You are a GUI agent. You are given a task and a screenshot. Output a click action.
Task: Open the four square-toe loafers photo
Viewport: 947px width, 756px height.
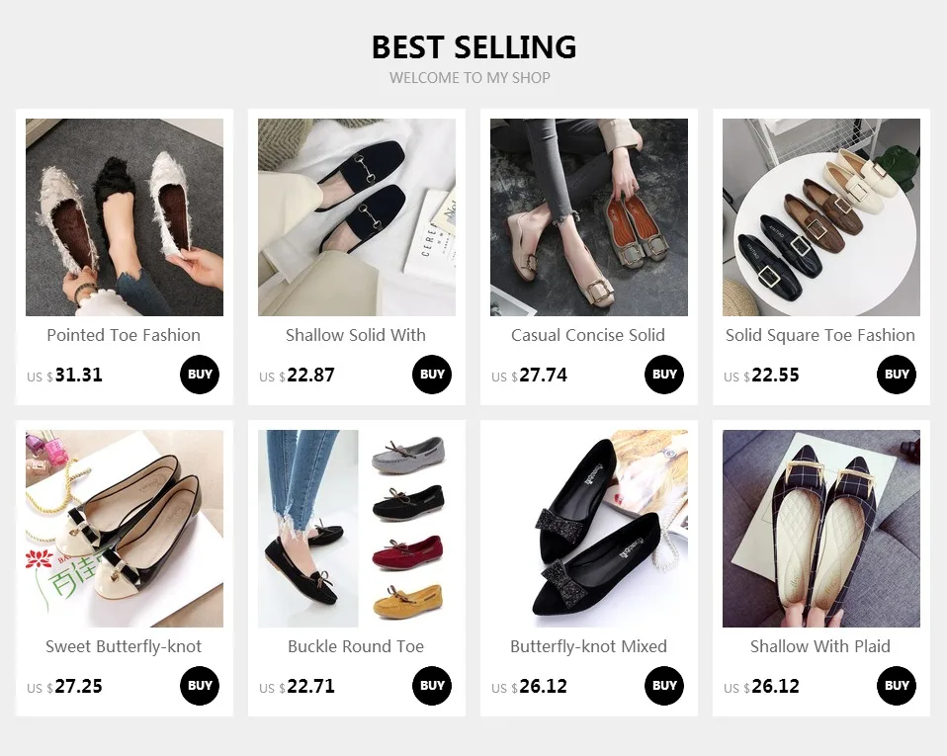pos(821,217)
